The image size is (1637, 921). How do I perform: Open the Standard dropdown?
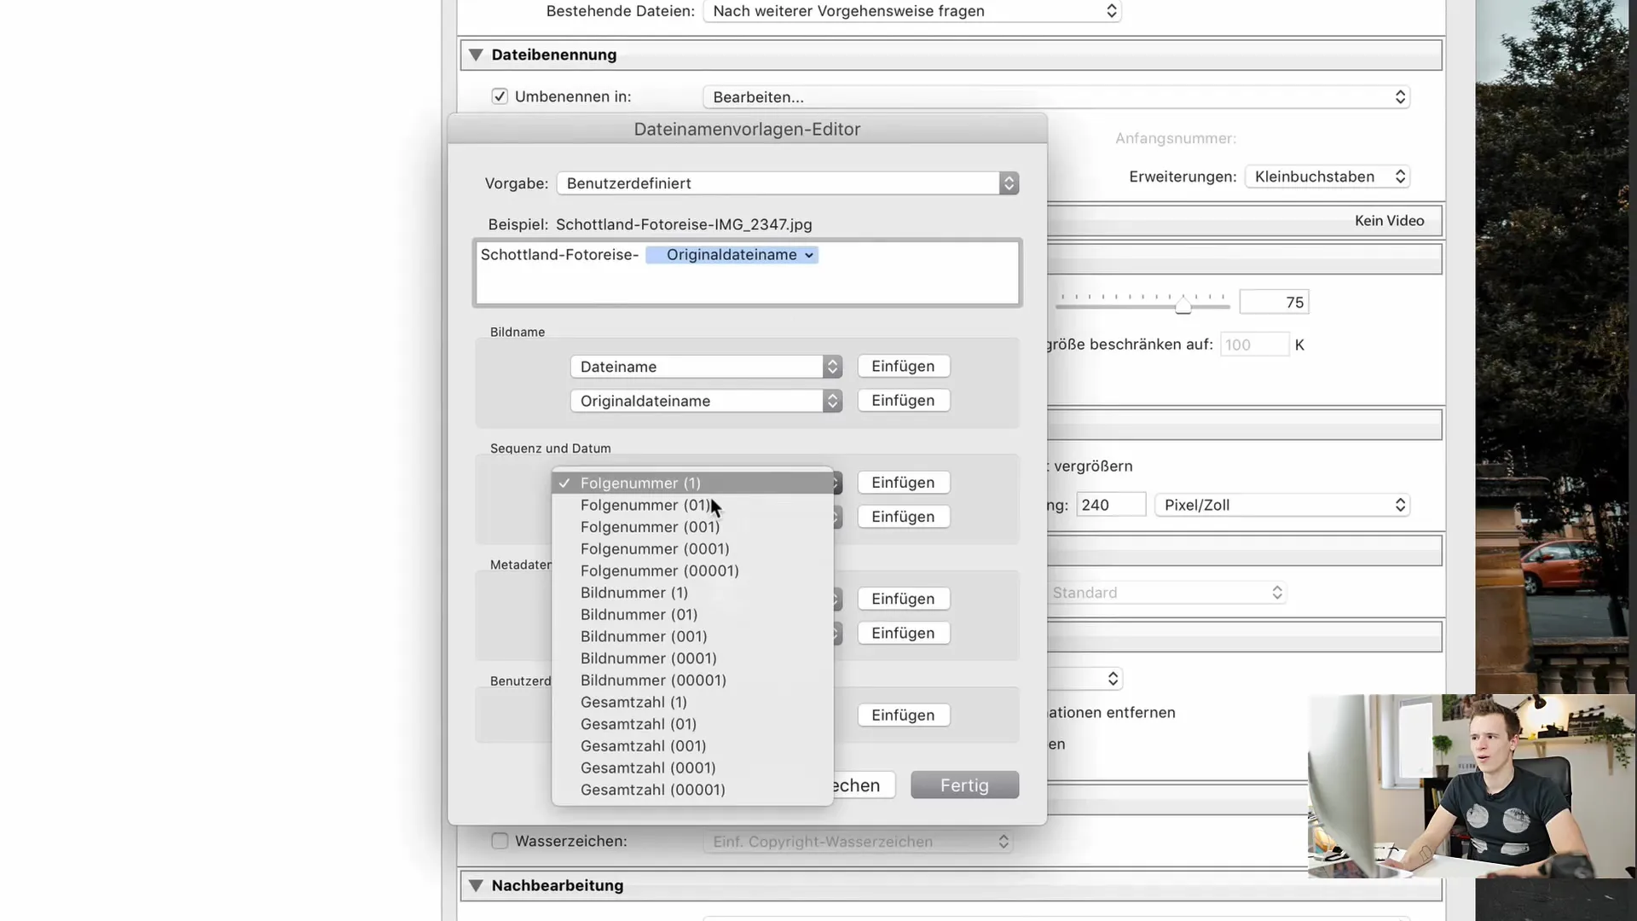(x=1166, y=593)
